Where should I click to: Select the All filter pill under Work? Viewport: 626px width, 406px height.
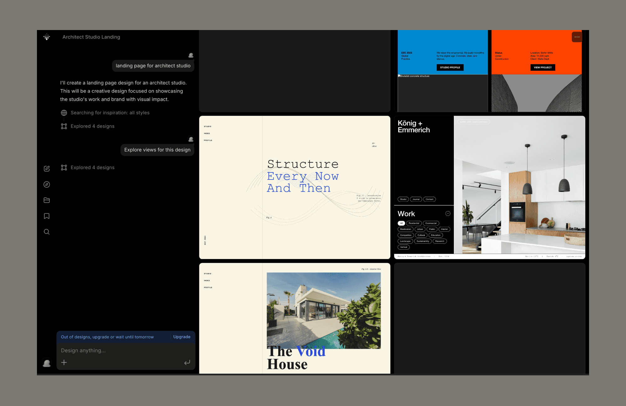click(x=401, y=223)
